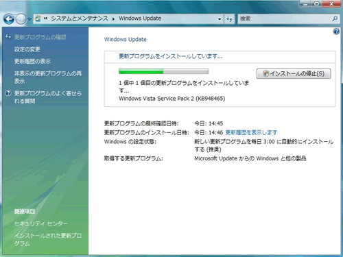Click the search magnifier icon
The height and width of the screenshot is (257, 343).
point(335,19)
